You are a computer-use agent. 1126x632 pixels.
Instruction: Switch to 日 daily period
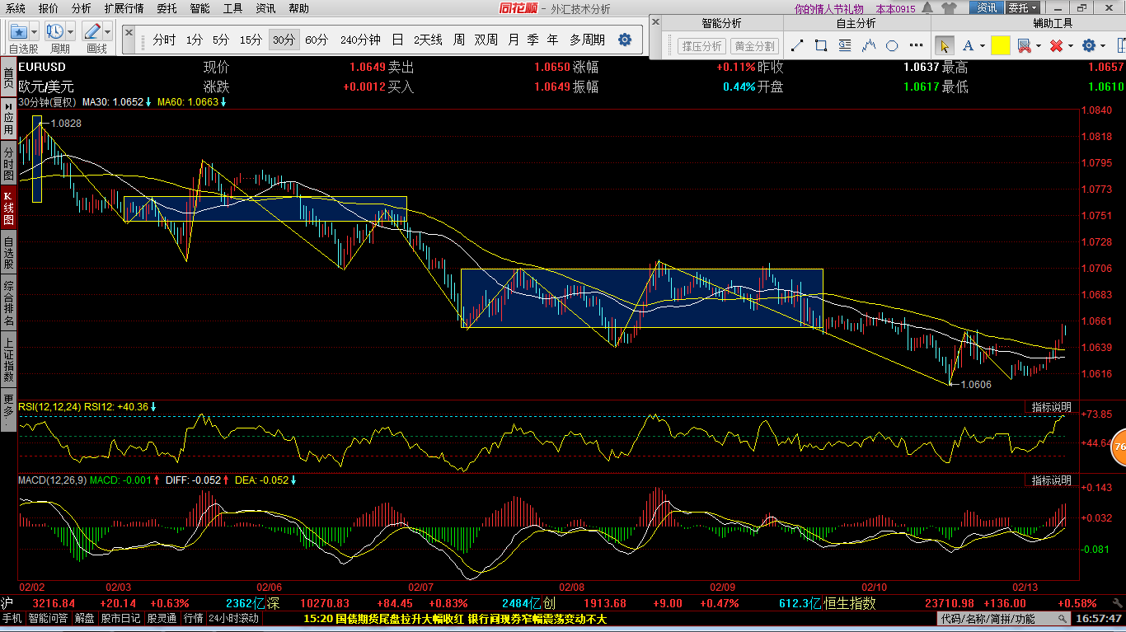pyautogui.click(x=397, y=40)
